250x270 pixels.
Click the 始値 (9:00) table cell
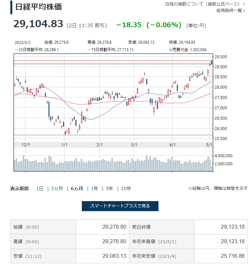43,227
